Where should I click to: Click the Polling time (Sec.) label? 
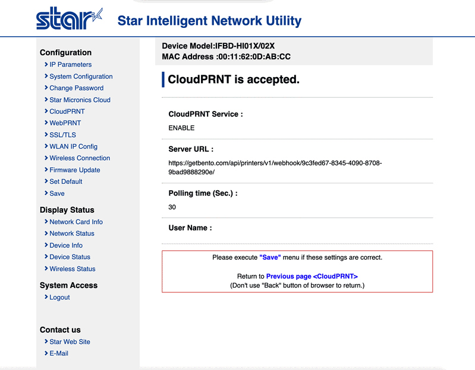203,193
